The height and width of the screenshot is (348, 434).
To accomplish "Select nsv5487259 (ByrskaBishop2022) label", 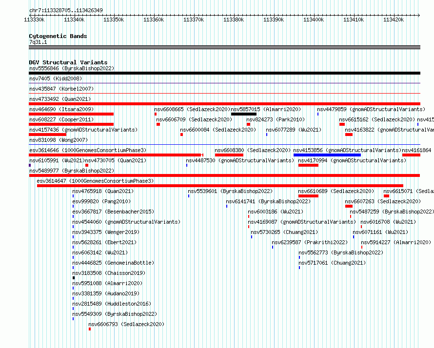I will coord(392,212).
